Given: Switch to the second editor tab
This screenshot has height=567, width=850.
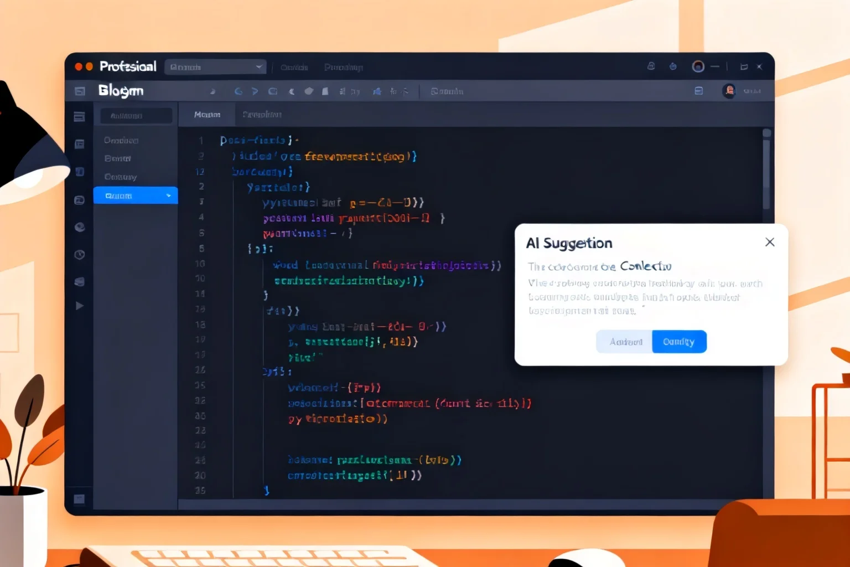Looking at the screenshot, I should 262,115.
